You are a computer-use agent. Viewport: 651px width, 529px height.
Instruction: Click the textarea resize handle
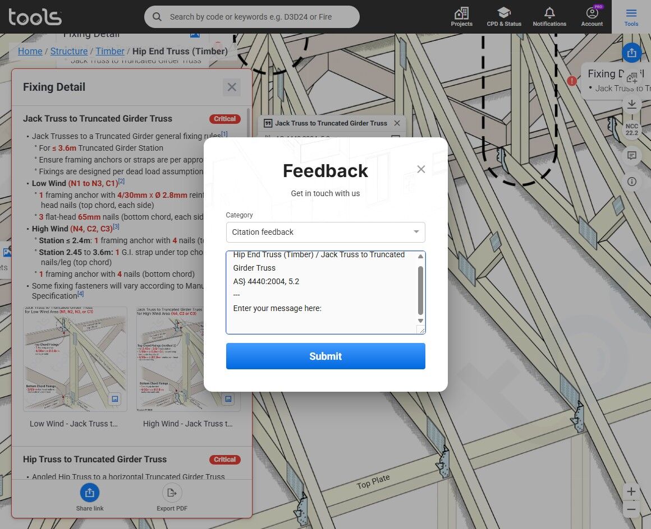tap(421, 330)
